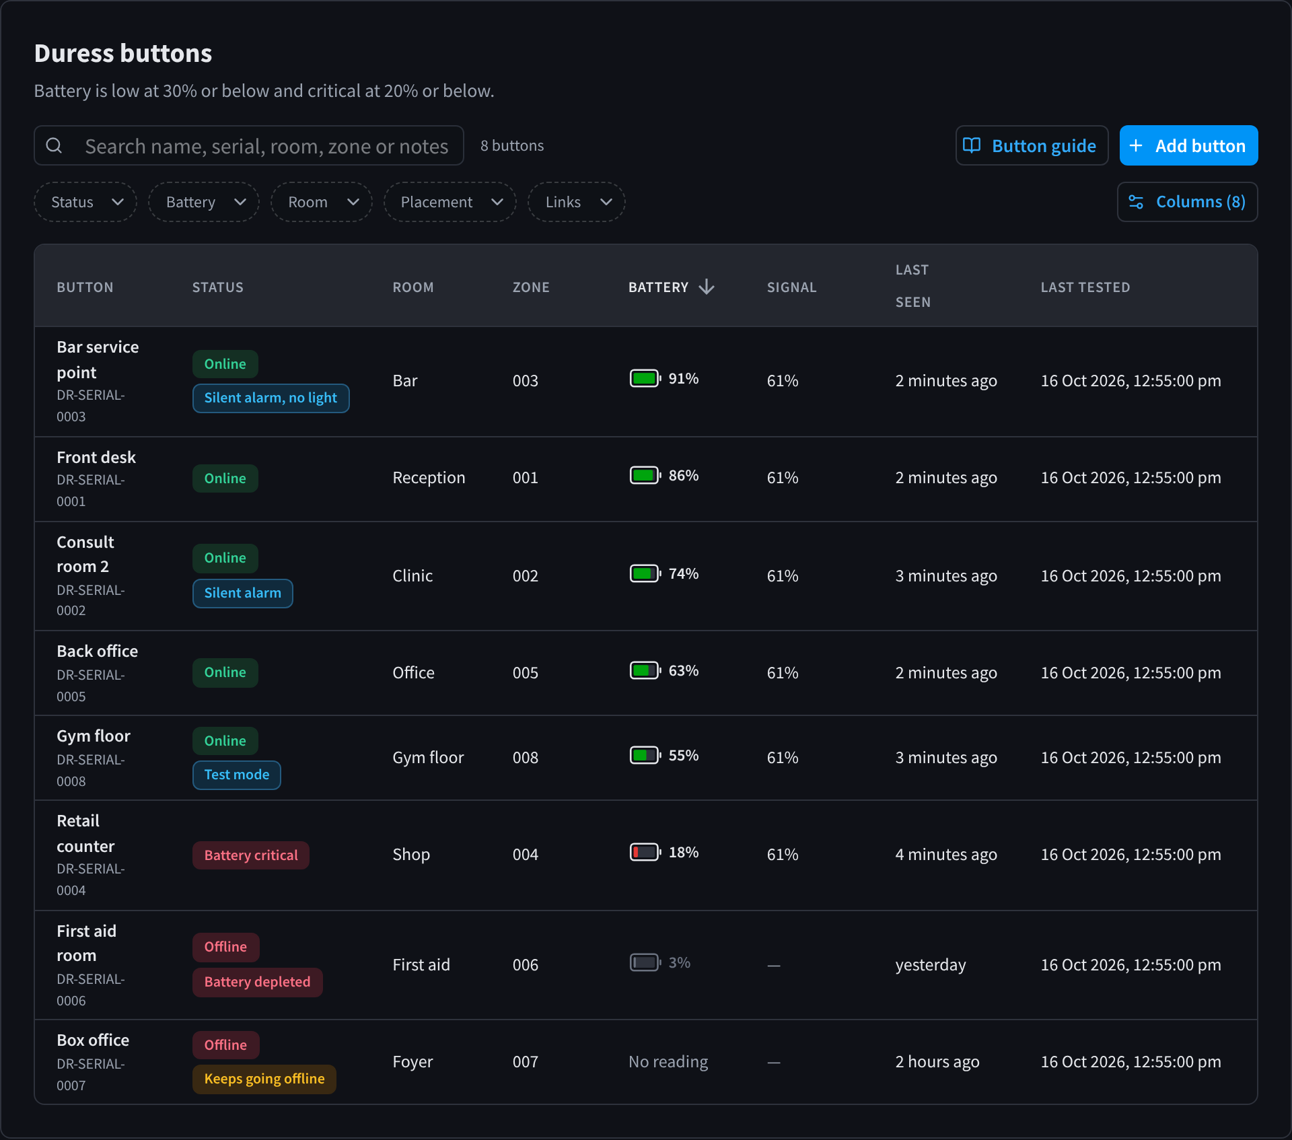
Task: Click the depleted battery icon at 3%
Action: 645,962
